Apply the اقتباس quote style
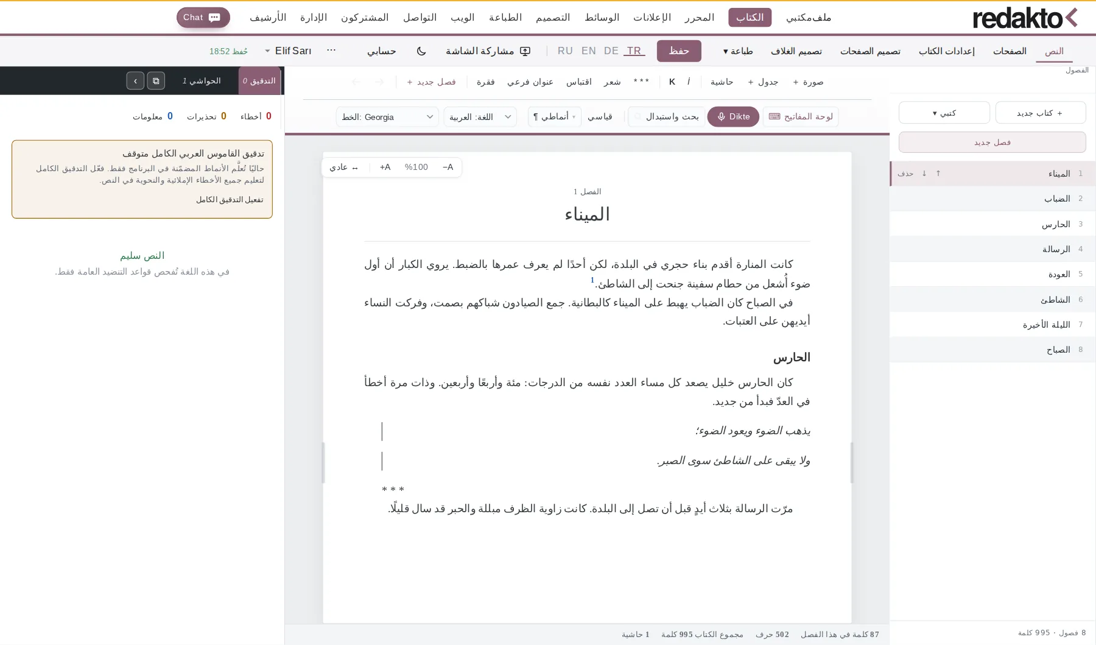Image resolution: width=1096 pixels, height=645 pixels. pyautogui.click(x=579, y=82)
